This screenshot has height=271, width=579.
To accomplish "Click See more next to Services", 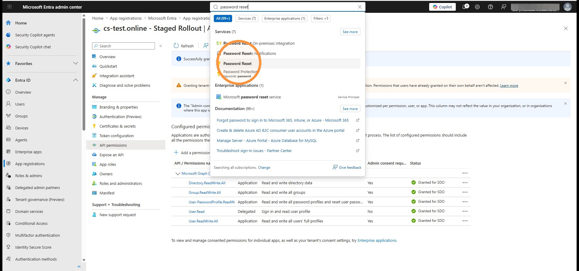I will pos(350,32).
